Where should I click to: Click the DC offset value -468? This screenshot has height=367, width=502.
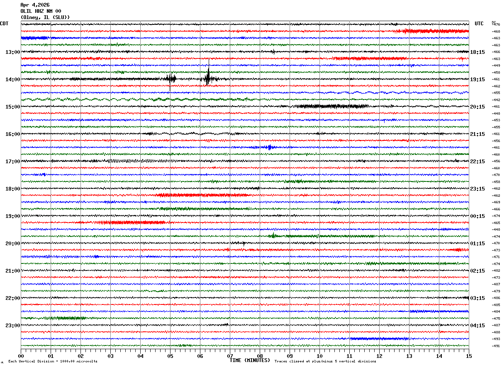[x=496, y=31]
